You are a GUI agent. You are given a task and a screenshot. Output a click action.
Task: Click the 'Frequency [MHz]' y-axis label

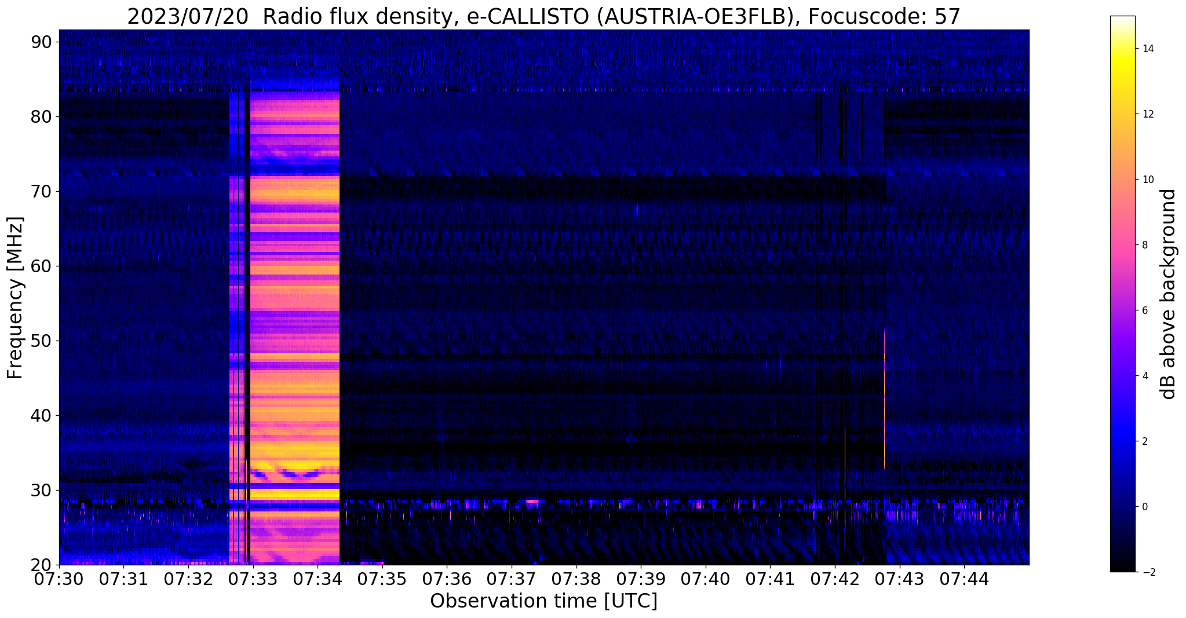15,298
